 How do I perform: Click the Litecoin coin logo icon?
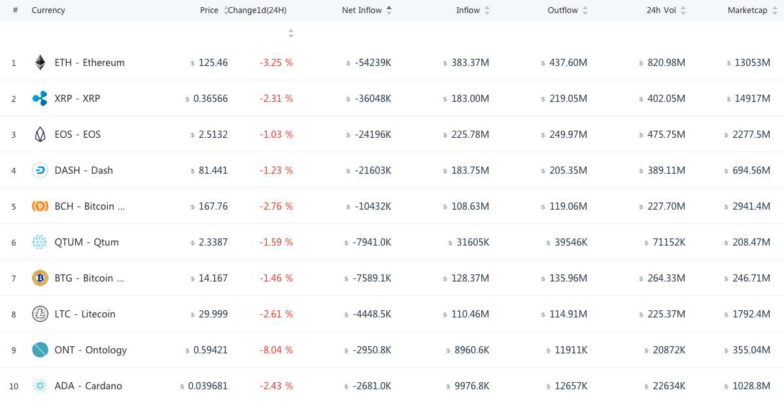click(40, 314)
